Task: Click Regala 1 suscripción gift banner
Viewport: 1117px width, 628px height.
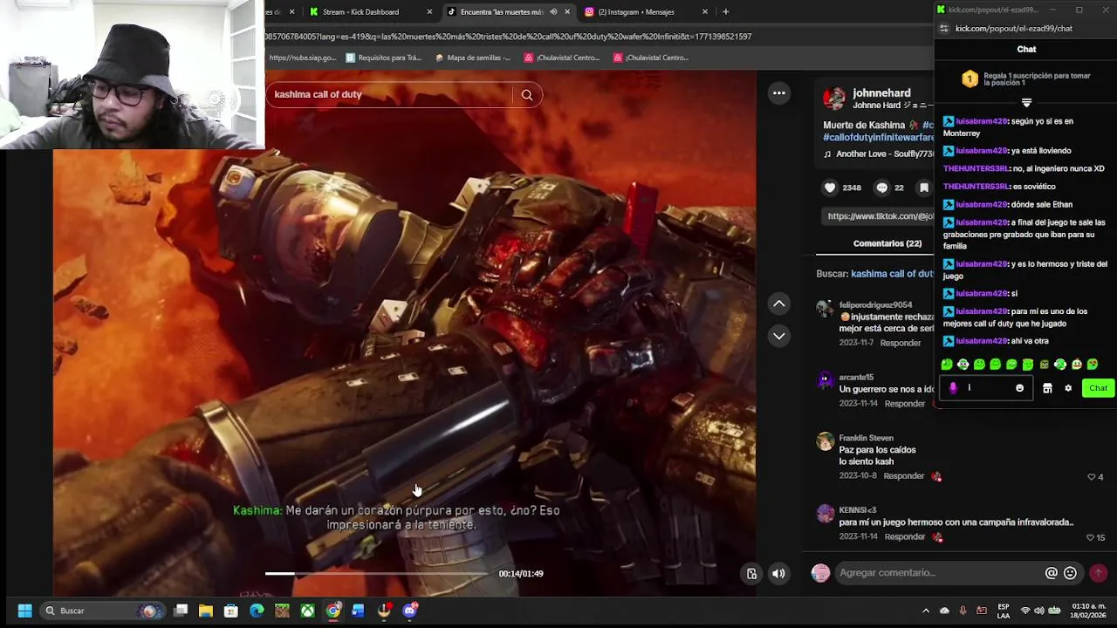Action: pos(1026,78)
